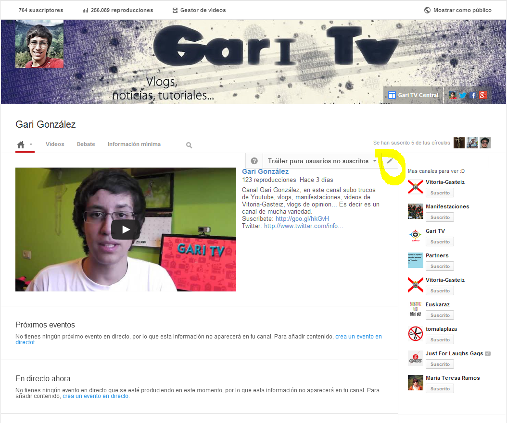Click the help question mark icon
This screenshot has width=507, height=423.
tap(254, 161)
